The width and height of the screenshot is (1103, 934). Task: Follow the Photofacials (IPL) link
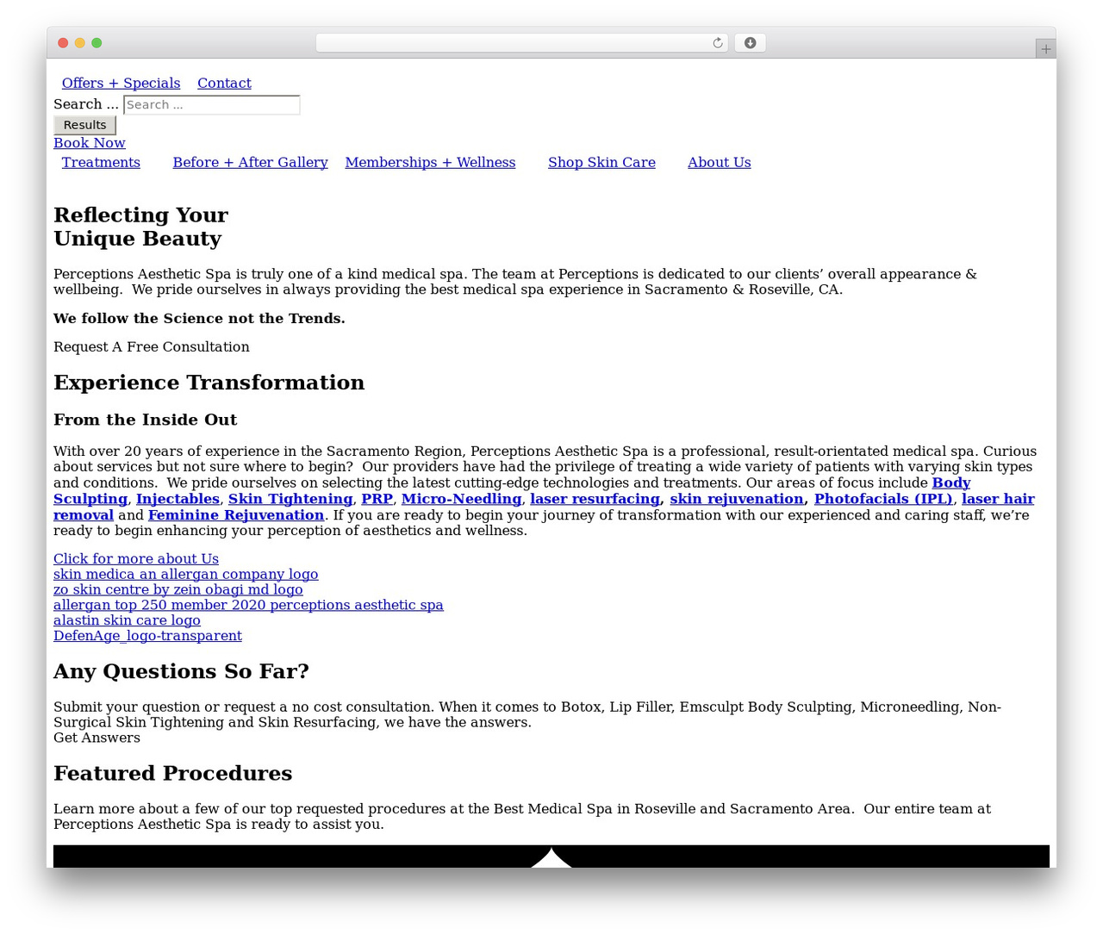(883, 499)
